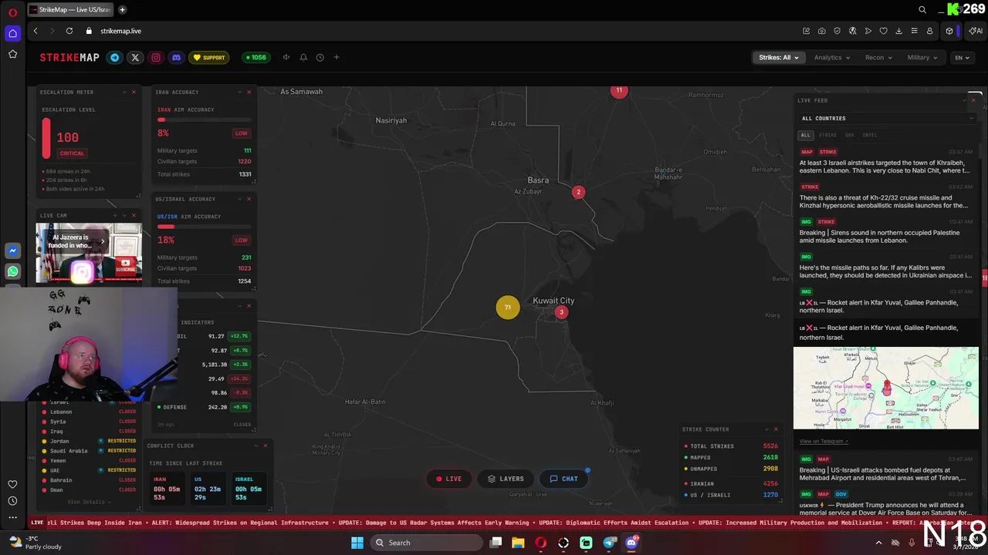Click the Windows Start button
This screenshot has height=555, width=988.
click(x=357, y=543)
